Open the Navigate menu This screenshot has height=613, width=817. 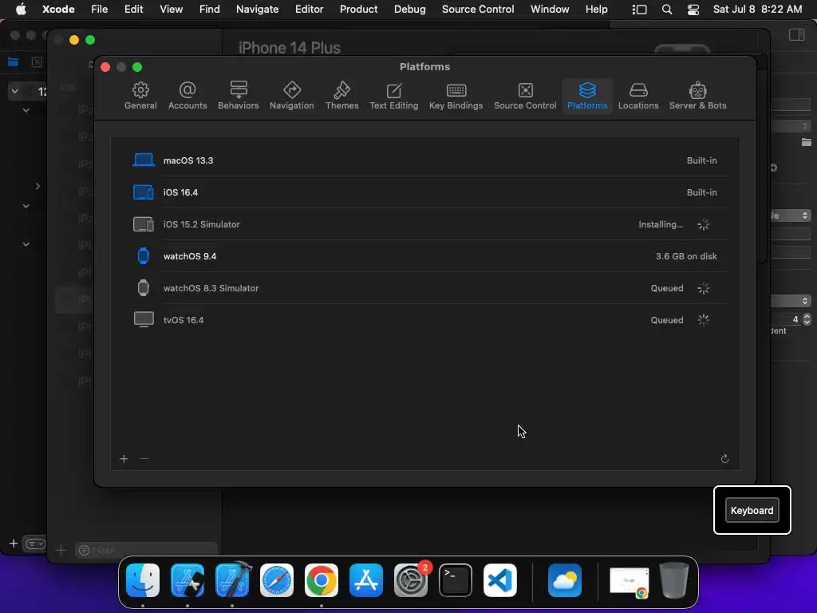[258, 10]
